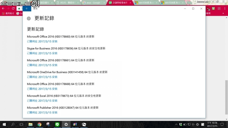Switch to the asus - Google Chrome tab

click(93, 3)
